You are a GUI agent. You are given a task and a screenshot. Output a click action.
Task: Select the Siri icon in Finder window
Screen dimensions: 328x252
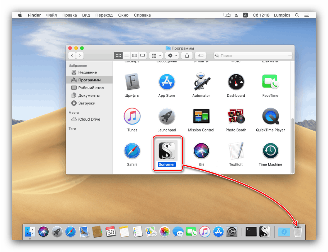tap(201, 150)
